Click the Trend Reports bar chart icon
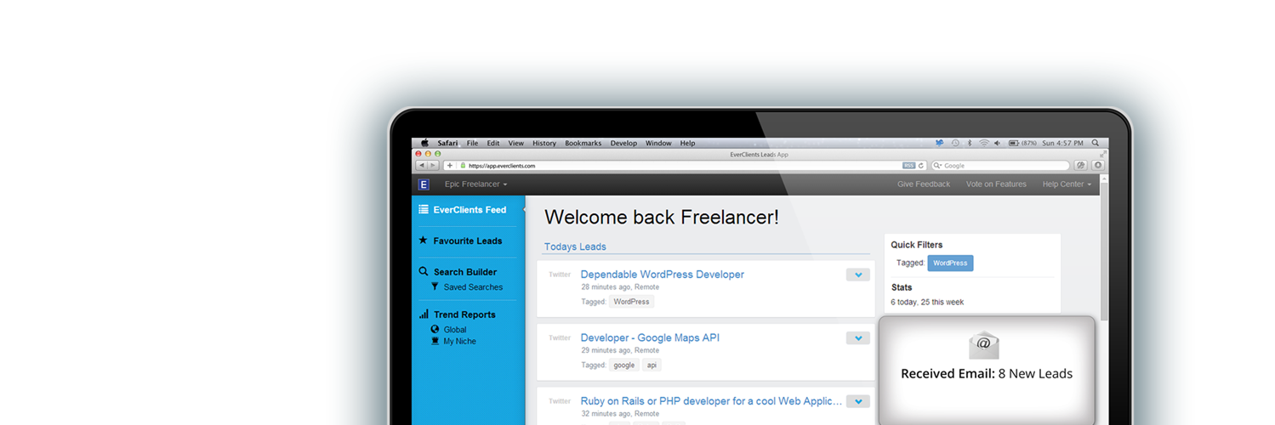This screenshot has height=425, width=1275. 424,314
